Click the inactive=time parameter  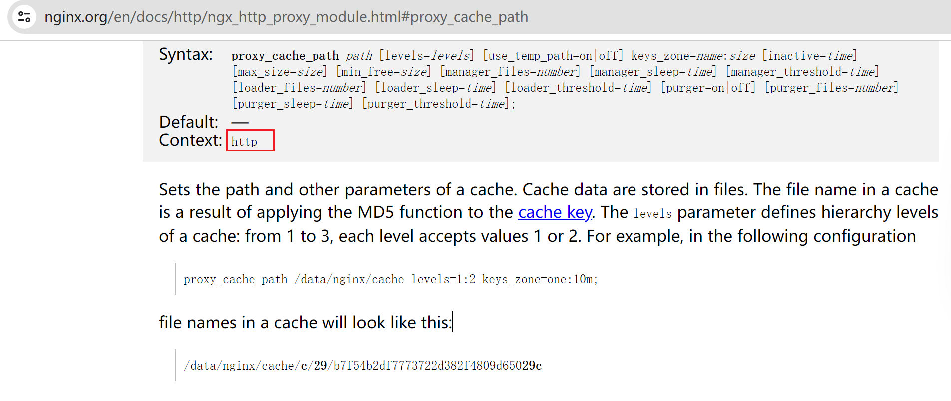click(809, 56)
